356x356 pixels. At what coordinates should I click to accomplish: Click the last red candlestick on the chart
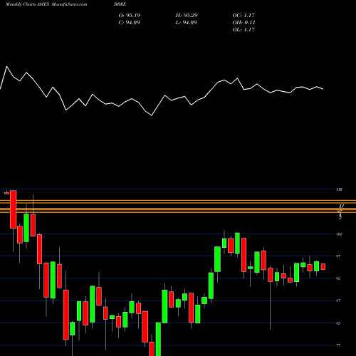pyautogui.click(x=323, y=266)
